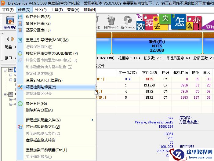
Task: Click starting cylinder value 8193
Action: point(184,97)
